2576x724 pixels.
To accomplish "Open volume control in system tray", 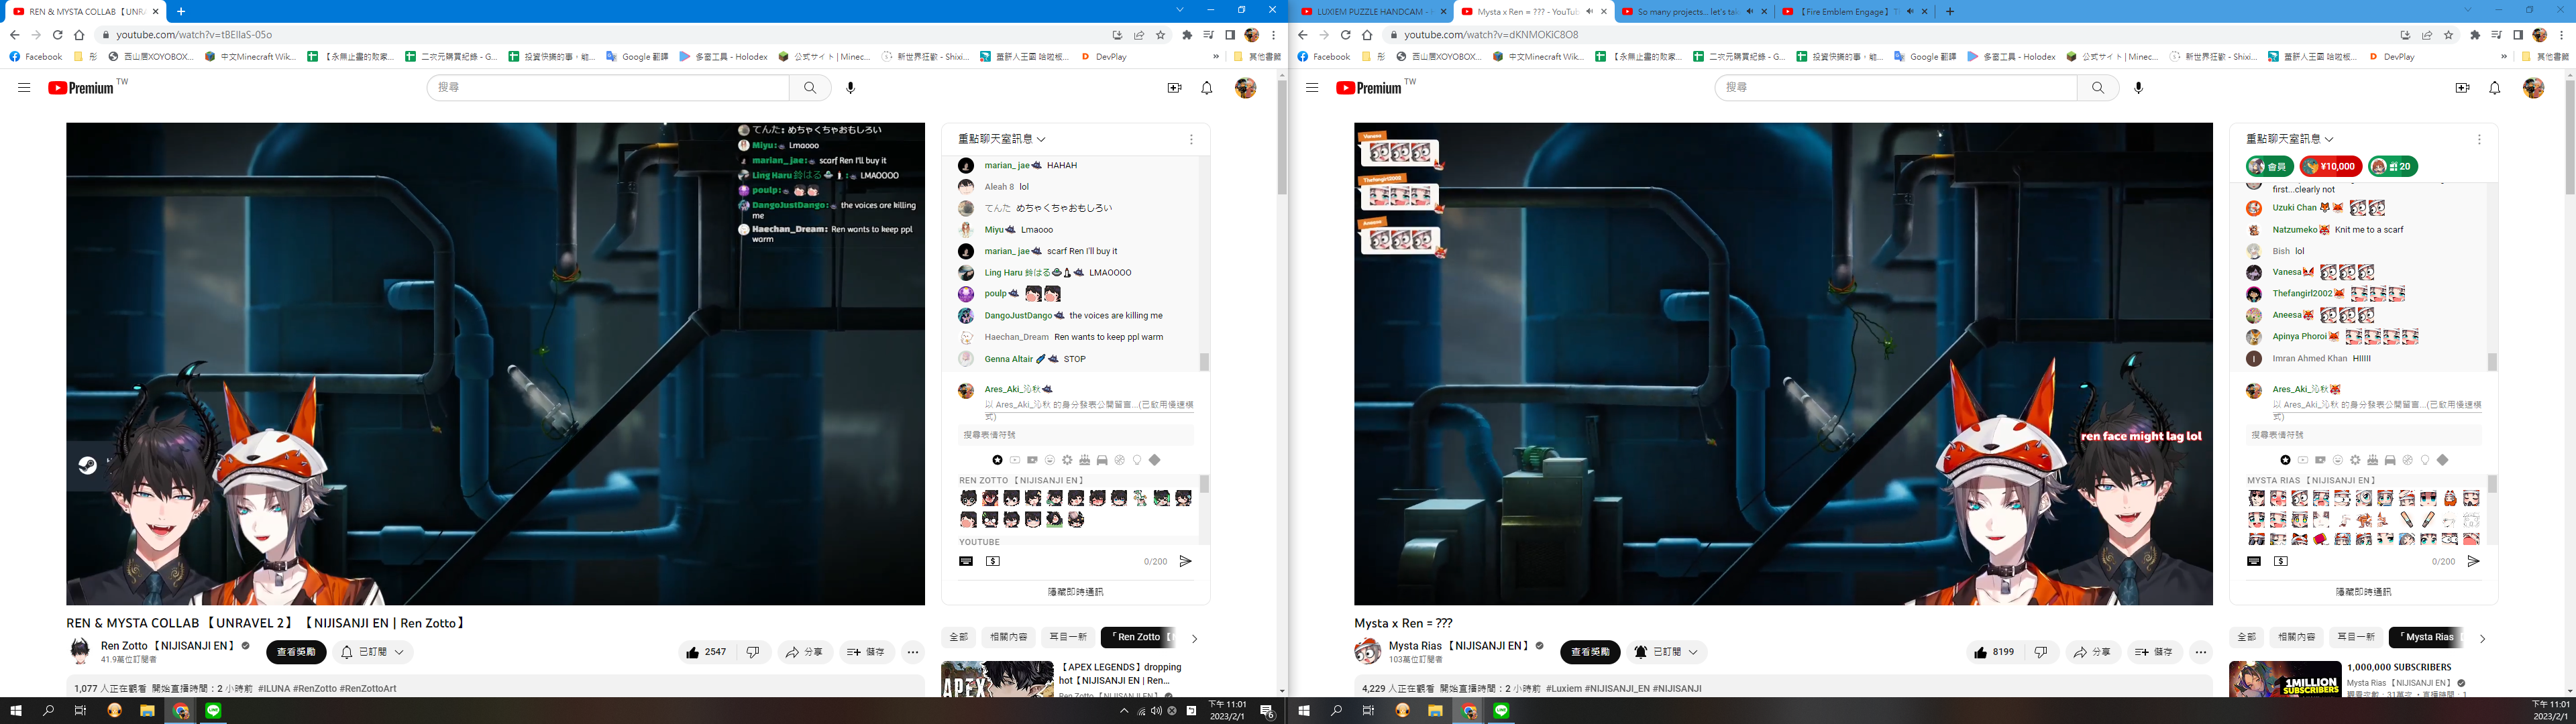I will click(x=1156, y=711).
